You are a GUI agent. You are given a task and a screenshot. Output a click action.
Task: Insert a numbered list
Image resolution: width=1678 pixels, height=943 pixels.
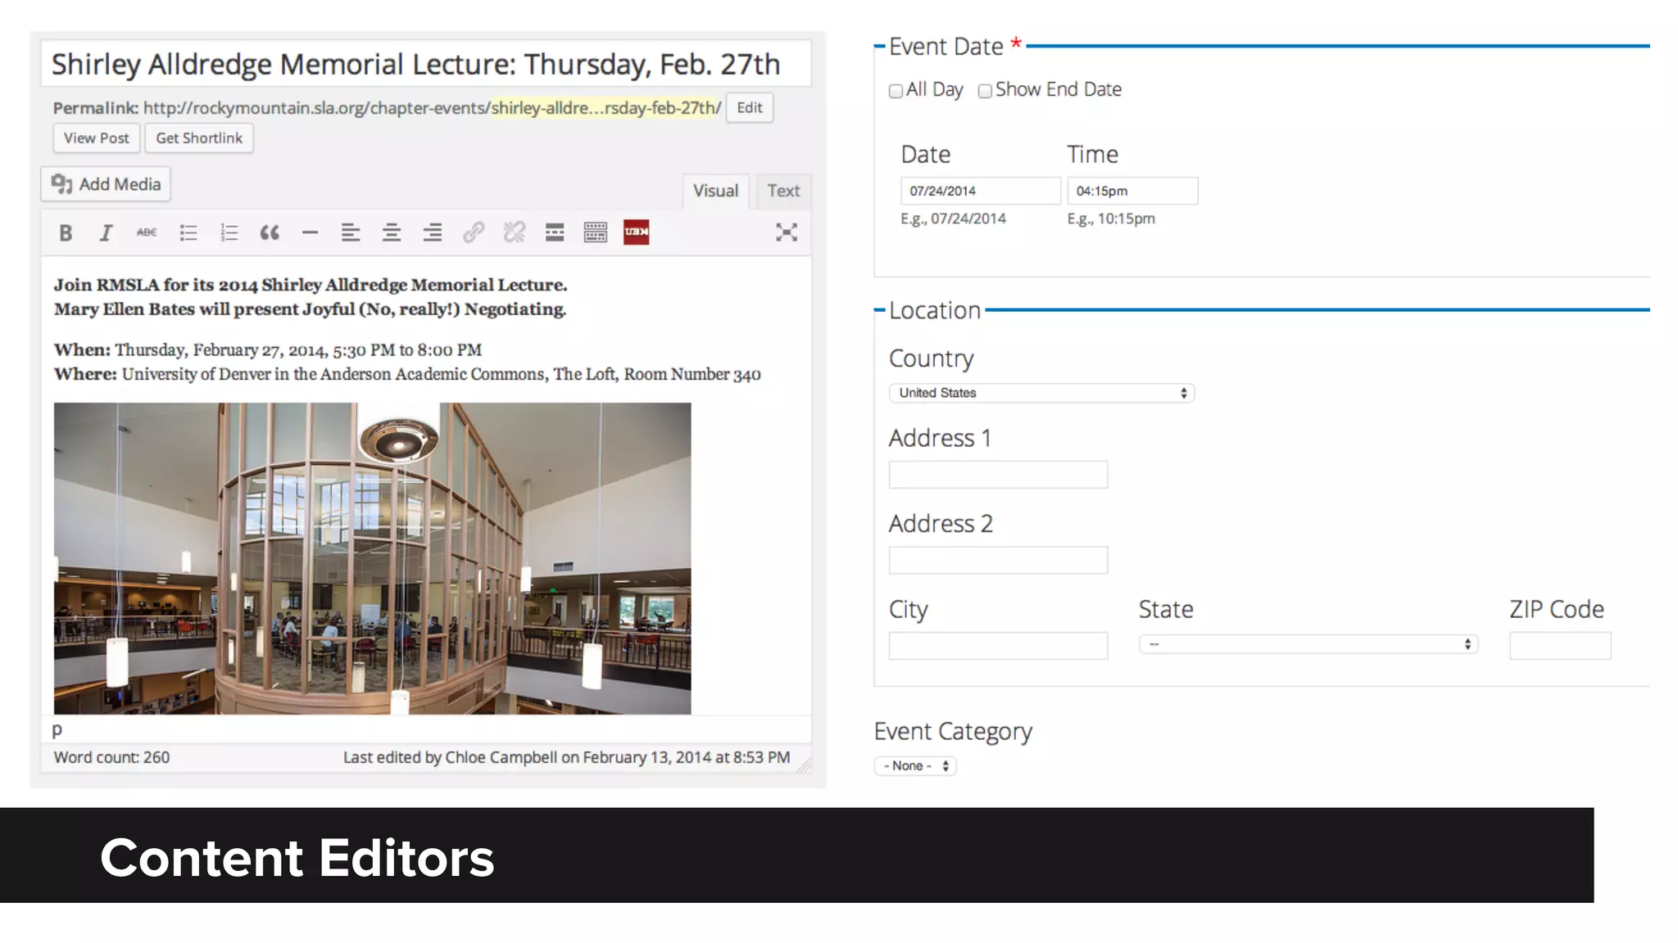229,233
